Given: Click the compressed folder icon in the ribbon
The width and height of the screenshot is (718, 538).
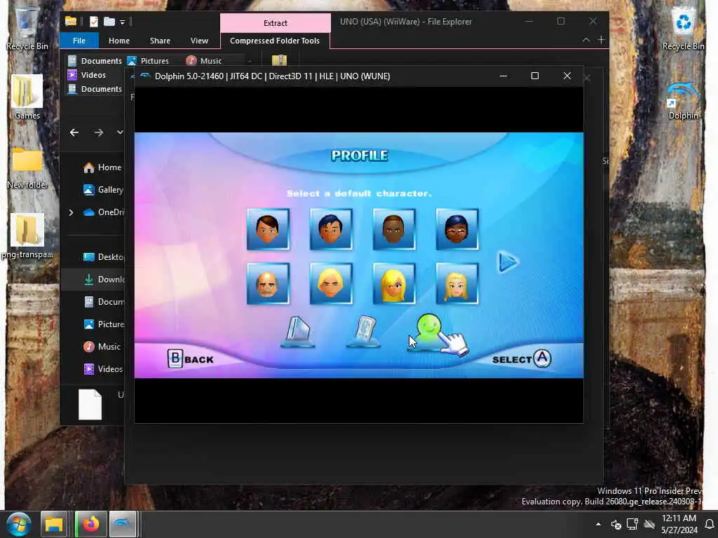Looking at the screenshot, I should click(x=279, y=60).
